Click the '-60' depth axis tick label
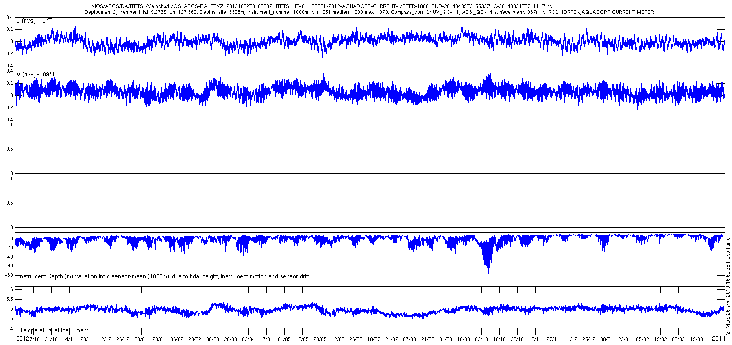Screen dimensions: 732x345 tap(9, 266)
